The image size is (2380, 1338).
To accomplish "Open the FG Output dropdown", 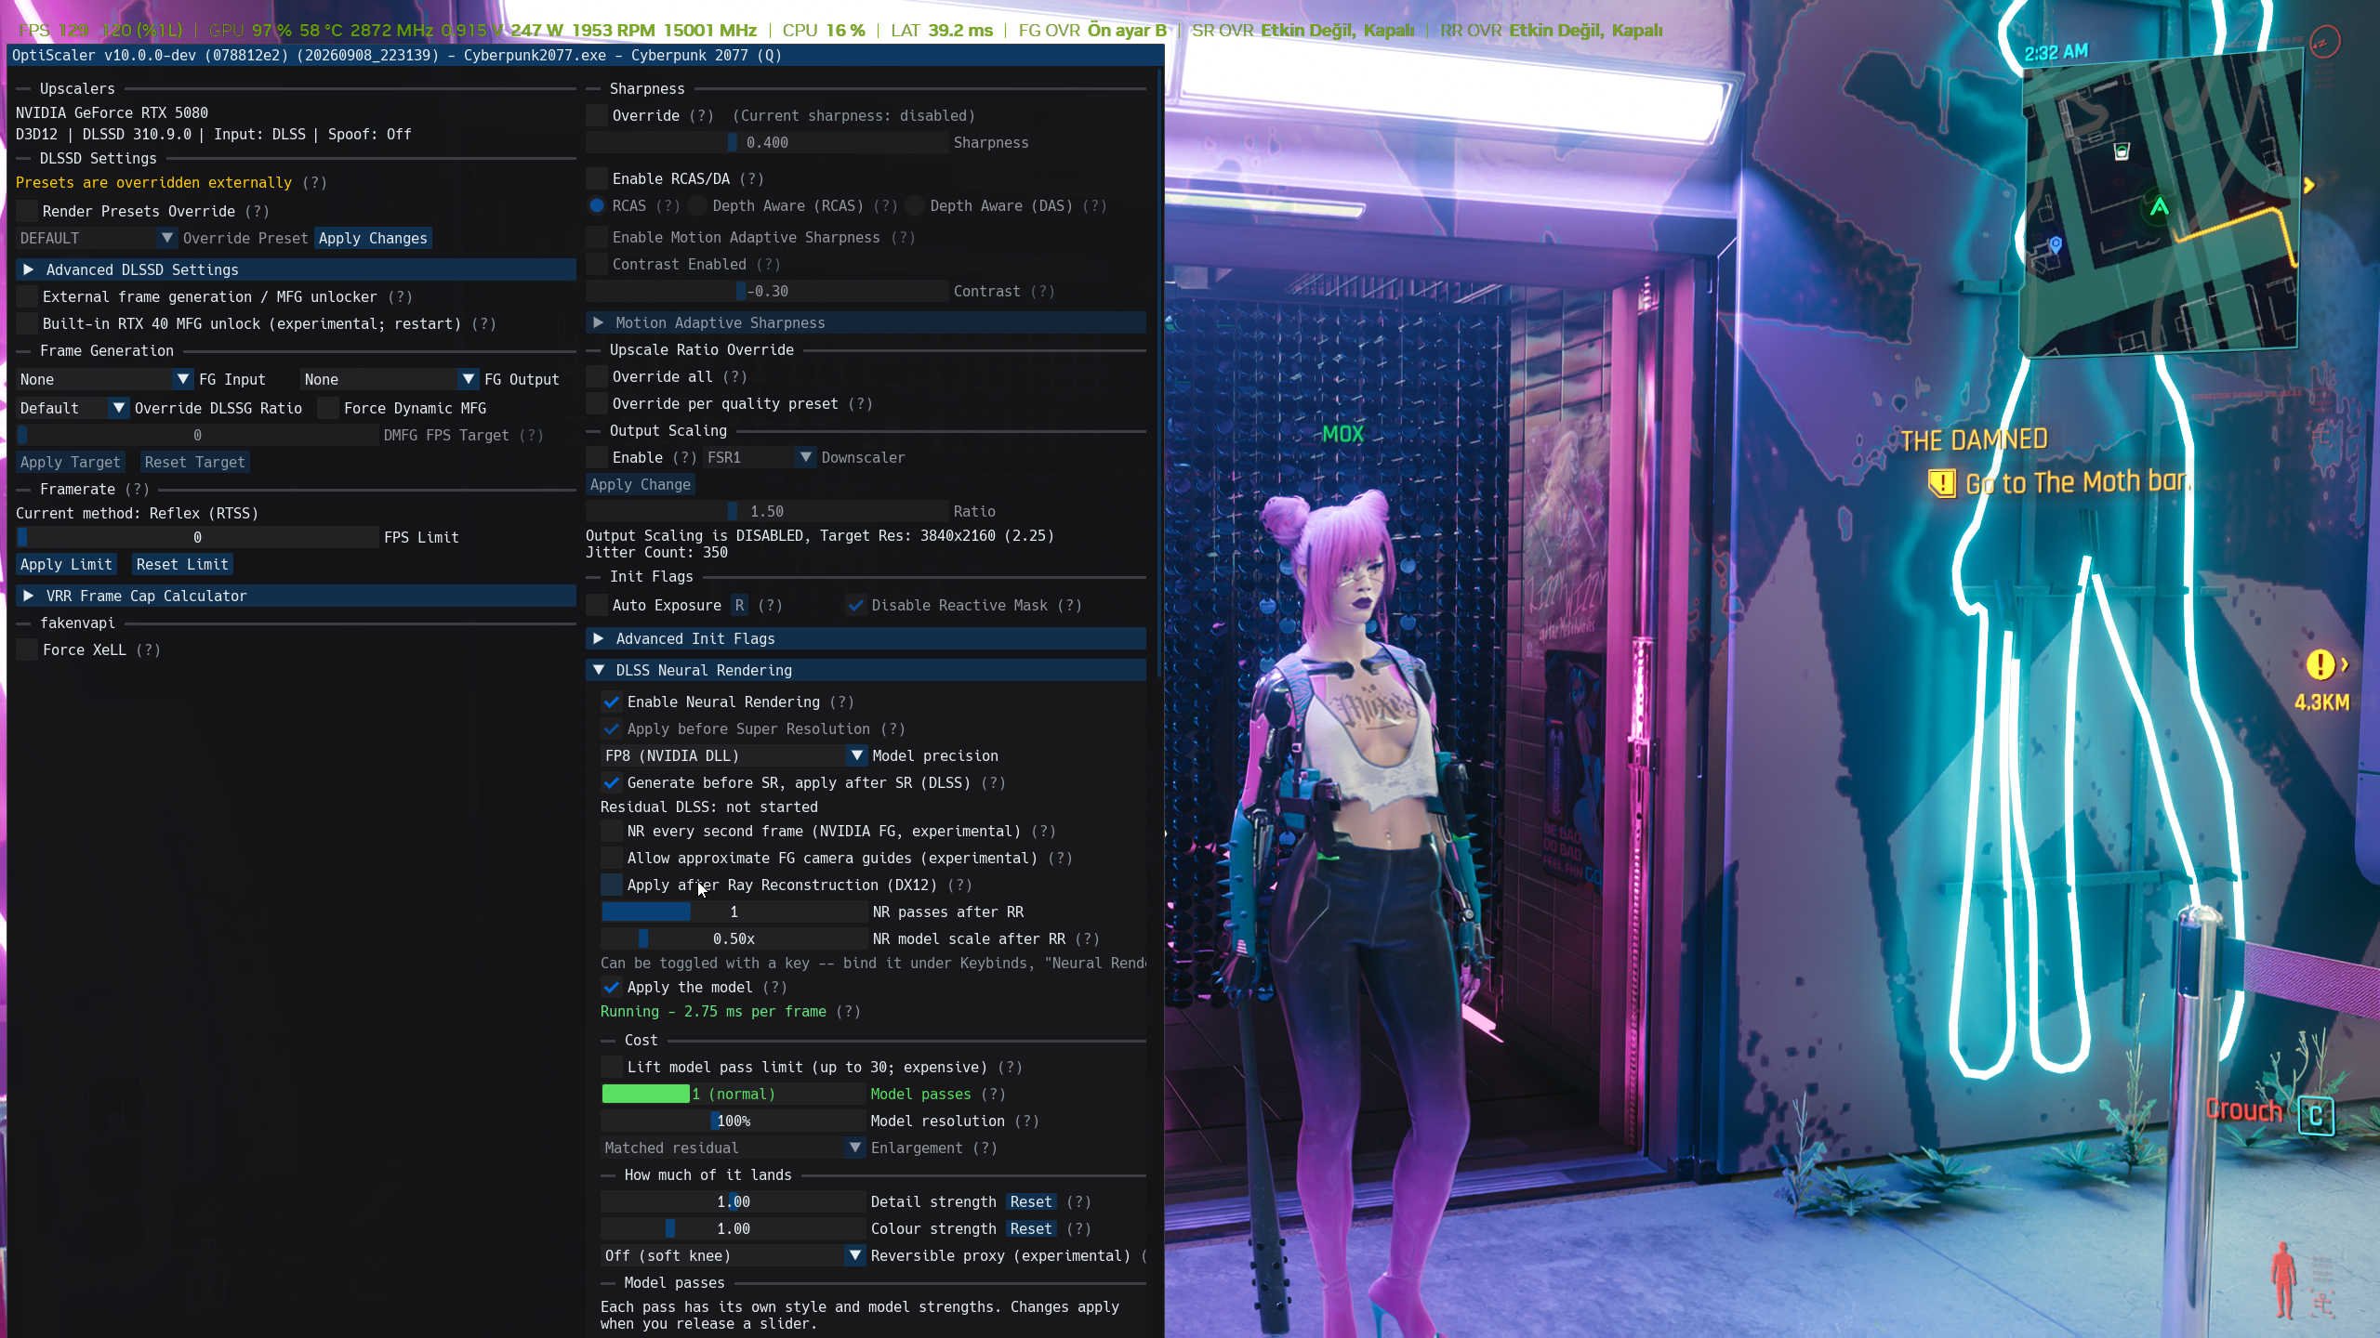I will (390, 379).
